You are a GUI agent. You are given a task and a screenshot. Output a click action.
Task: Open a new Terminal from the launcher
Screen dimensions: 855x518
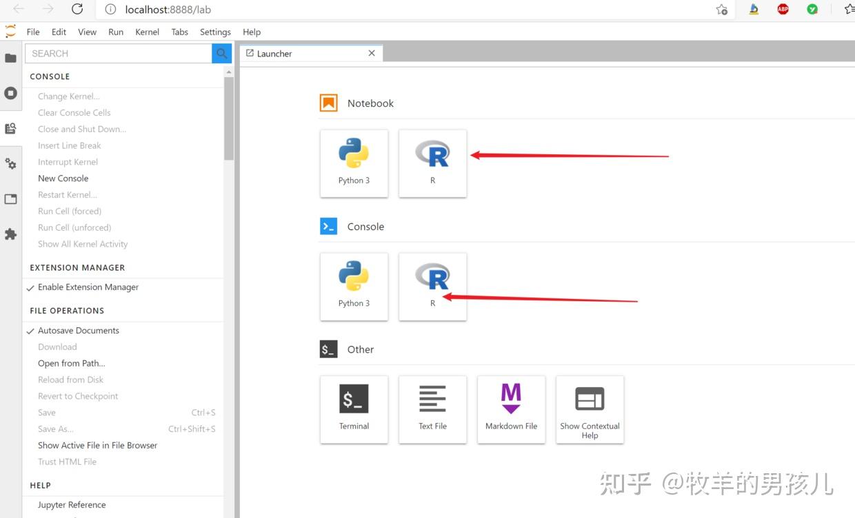354,409
